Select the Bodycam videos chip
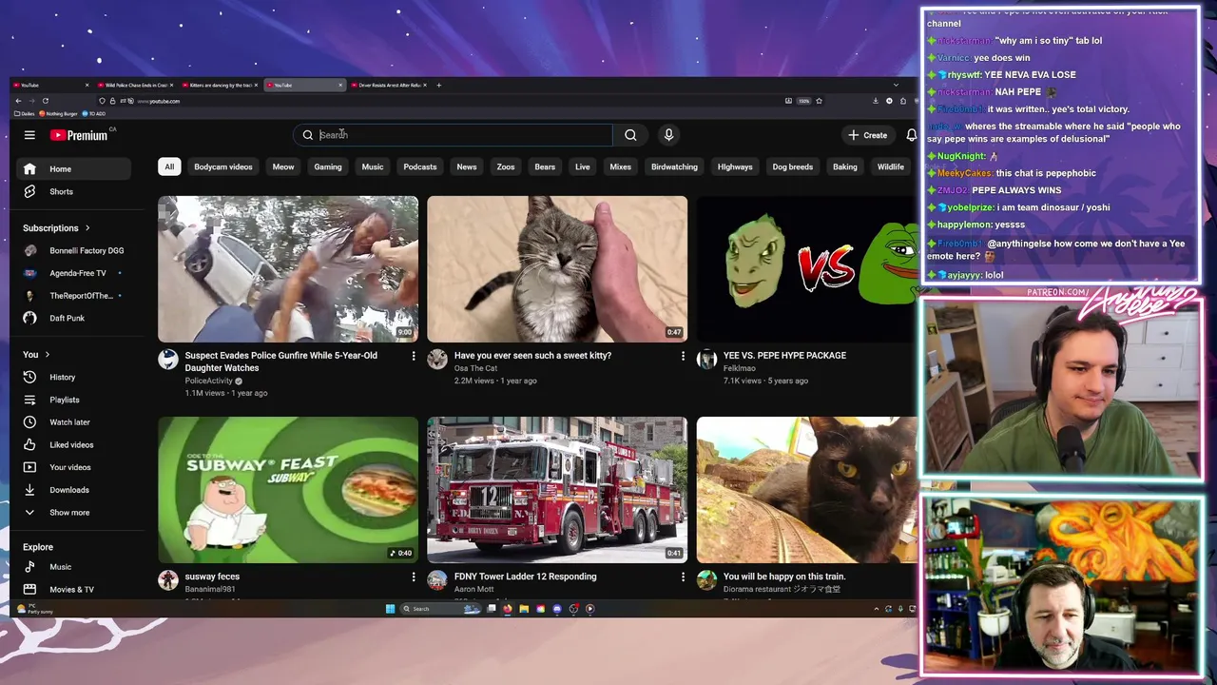Image resolution: width=1217 pixels, height=685 pixels. (223, 166)
